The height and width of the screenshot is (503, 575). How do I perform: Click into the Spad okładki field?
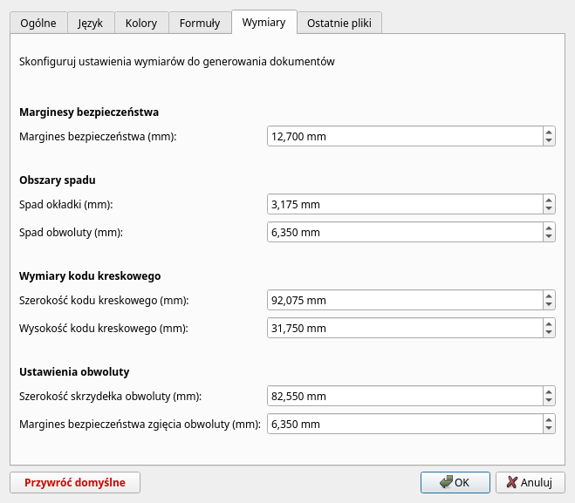click(x=403, y=205)
